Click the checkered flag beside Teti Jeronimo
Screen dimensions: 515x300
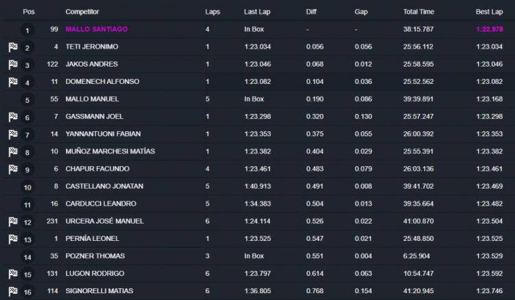click(x=12, y=47)
